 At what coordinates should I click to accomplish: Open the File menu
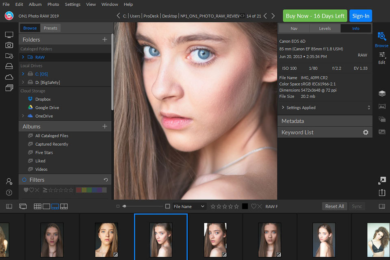point(6,4)
